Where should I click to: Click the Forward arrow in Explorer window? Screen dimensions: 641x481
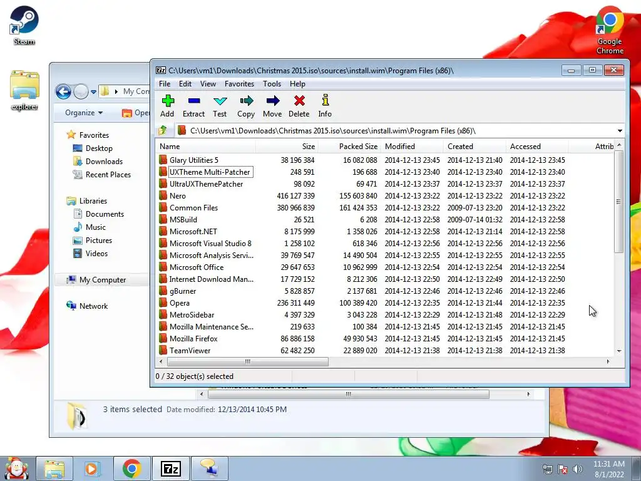click(x=81, y=91)
